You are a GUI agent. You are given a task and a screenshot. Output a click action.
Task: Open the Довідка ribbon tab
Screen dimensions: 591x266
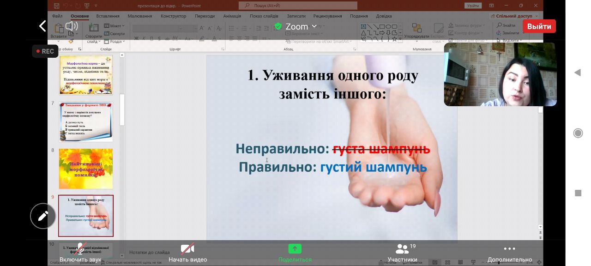(x=384, y=16)
